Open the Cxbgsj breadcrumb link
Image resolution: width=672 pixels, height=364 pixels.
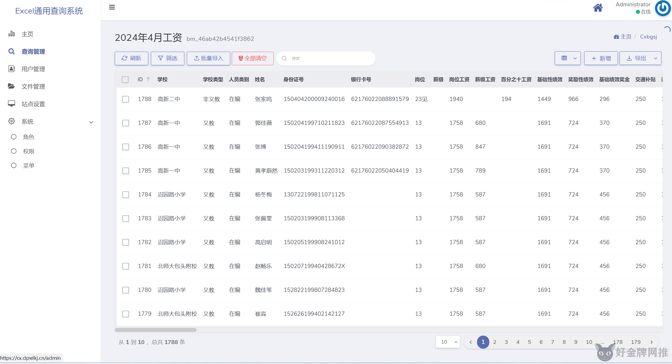point(648,37)
